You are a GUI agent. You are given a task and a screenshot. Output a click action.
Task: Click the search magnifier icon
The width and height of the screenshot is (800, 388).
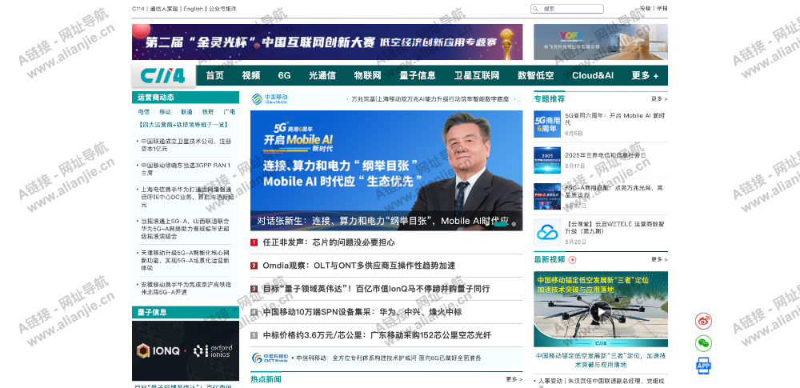click(536, 9)
